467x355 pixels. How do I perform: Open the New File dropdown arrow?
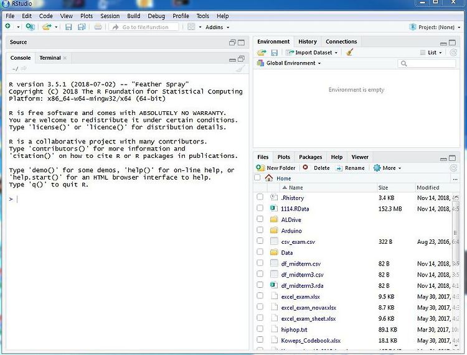[x=18, y=27]
